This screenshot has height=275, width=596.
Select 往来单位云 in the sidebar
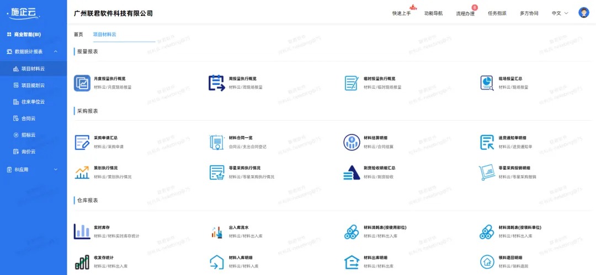[34, 102]
